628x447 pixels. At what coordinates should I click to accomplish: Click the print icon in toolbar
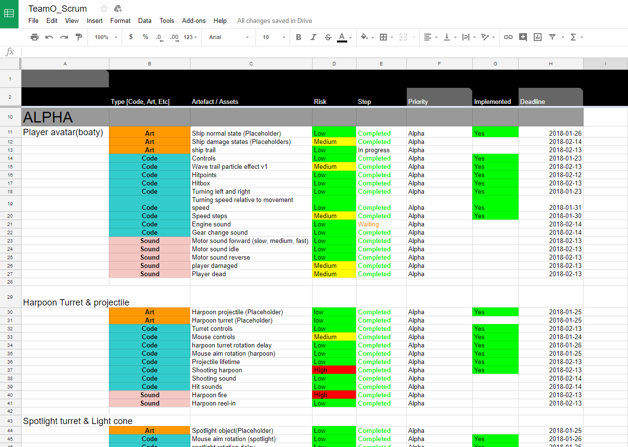click(34, 37)
